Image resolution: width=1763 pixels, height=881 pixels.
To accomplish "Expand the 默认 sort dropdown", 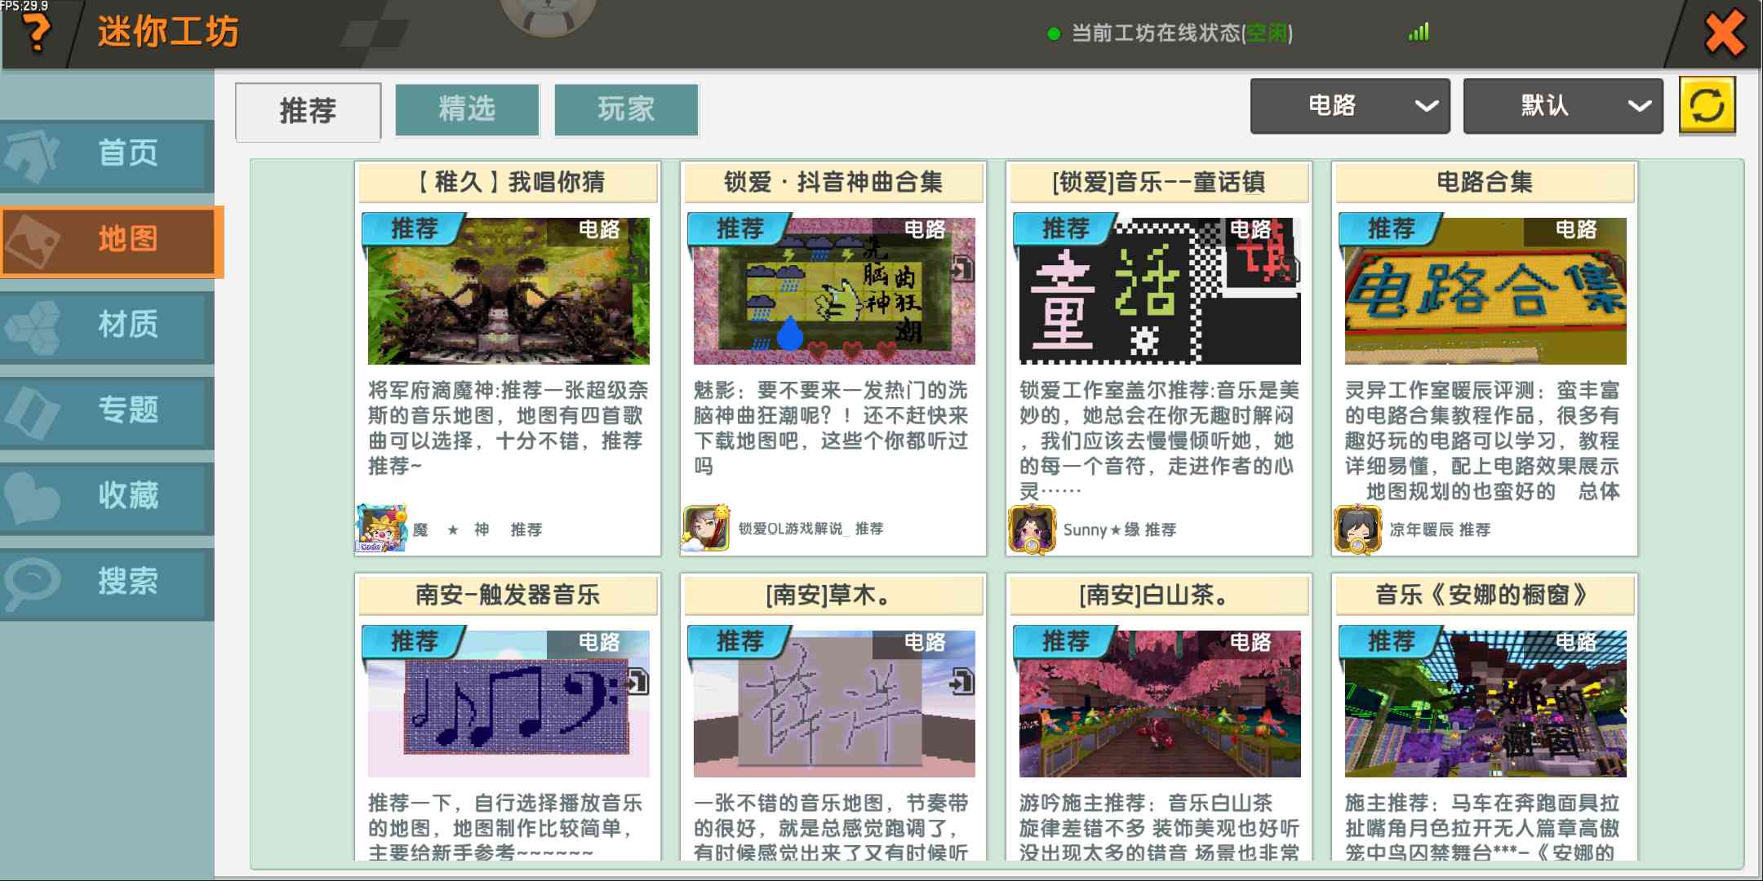I will tap(1563, 105).
